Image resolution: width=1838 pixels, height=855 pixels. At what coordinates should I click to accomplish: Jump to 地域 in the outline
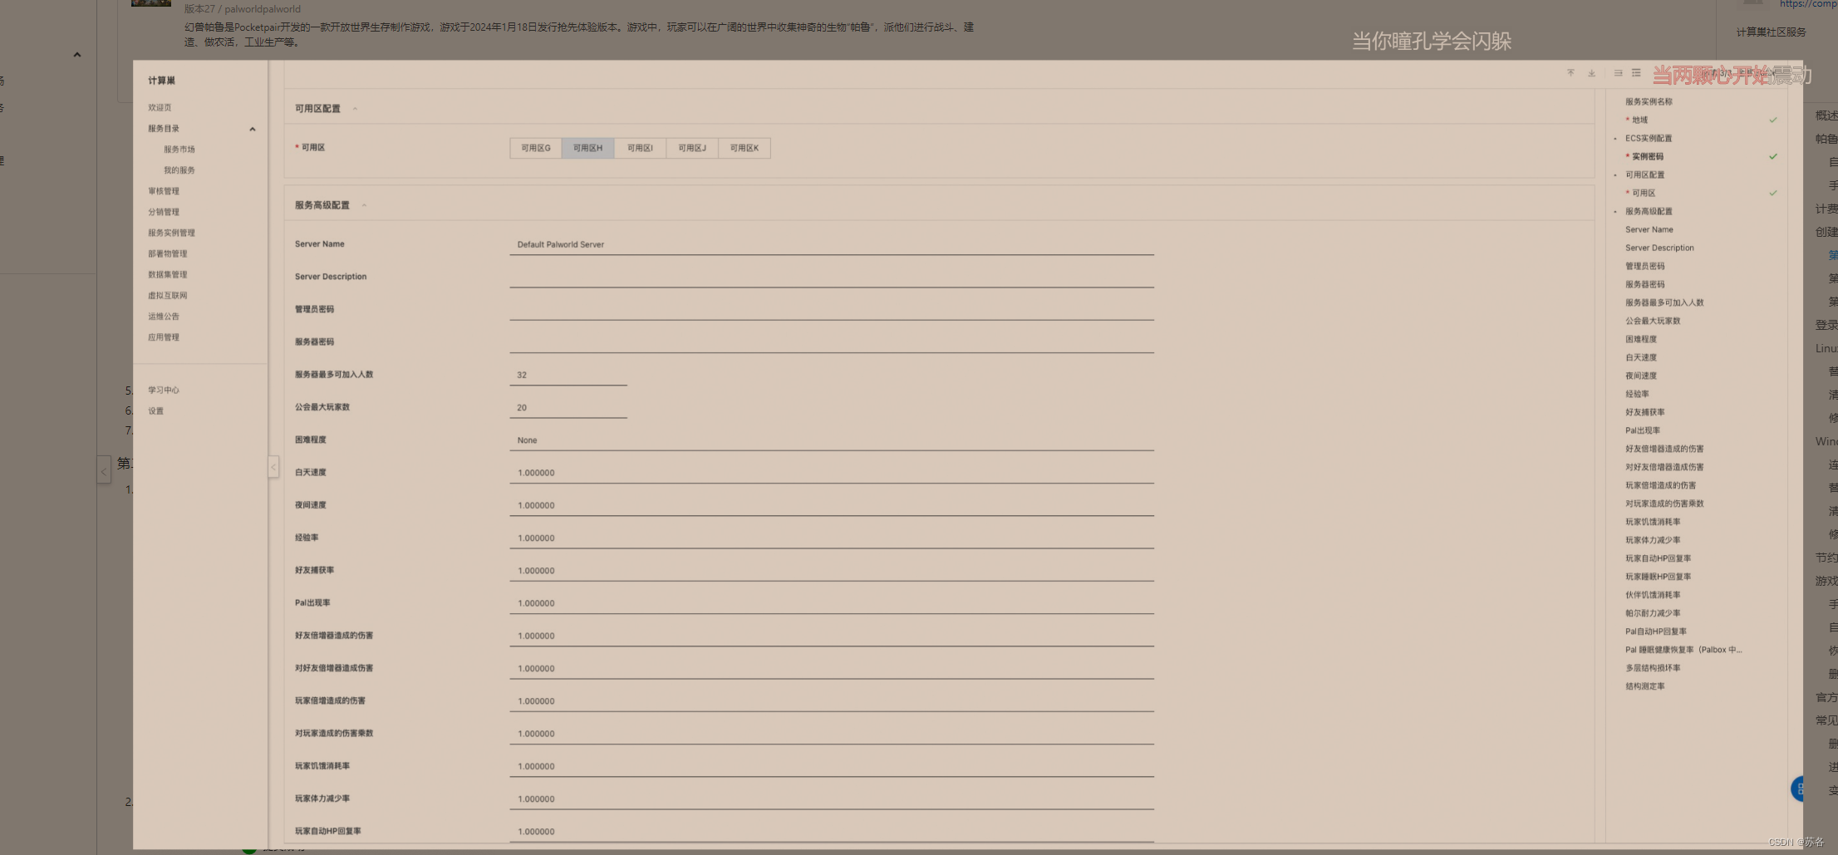pos(1639,120)
